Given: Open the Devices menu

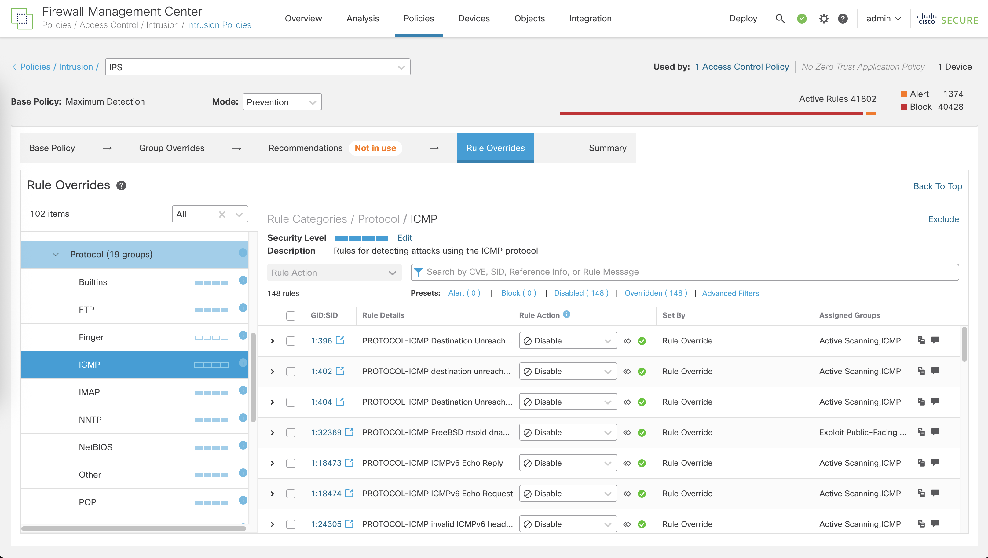Looking at the screenshot, I should tap(474, 18).
